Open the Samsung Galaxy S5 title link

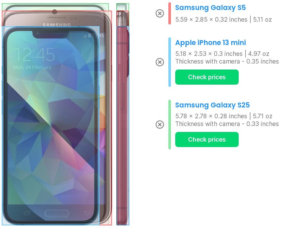click(210, 8)
